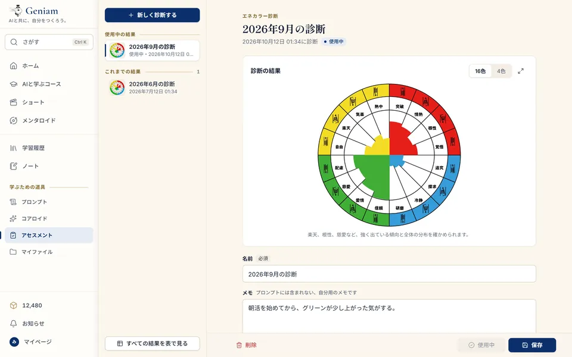Switch chart to 4色 view
This screenshot has height=357, width=572.
coord(501,71)
